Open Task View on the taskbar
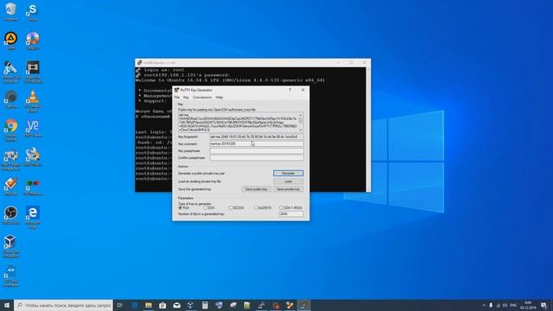 pyautogui.click(x=120, y=305)
